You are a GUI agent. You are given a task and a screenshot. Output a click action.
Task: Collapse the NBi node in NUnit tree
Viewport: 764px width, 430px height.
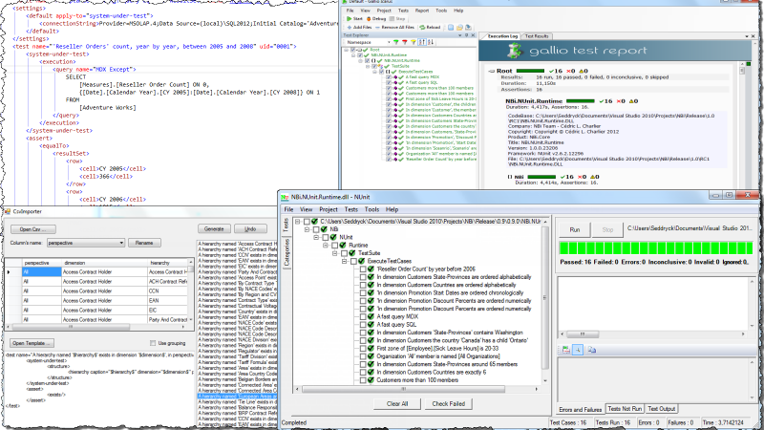click(x=307, y=229)
